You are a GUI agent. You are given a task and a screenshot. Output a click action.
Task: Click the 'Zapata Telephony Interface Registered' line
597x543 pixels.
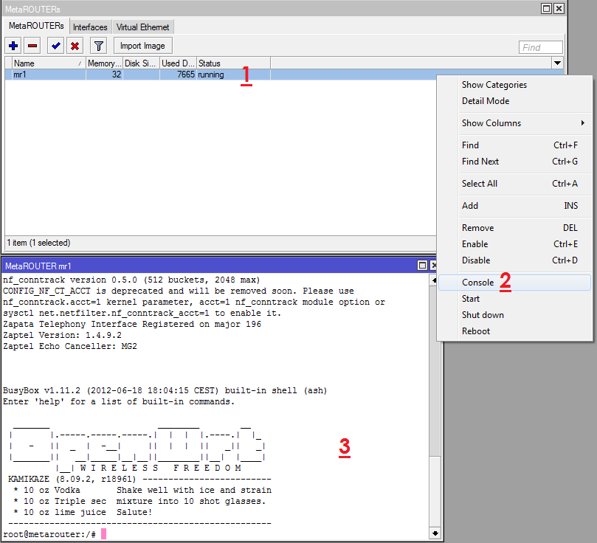click(132, 324)
